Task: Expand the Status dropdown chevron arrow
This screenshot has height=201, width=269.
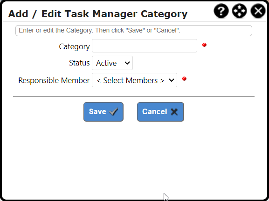Action: coord(127,63)
